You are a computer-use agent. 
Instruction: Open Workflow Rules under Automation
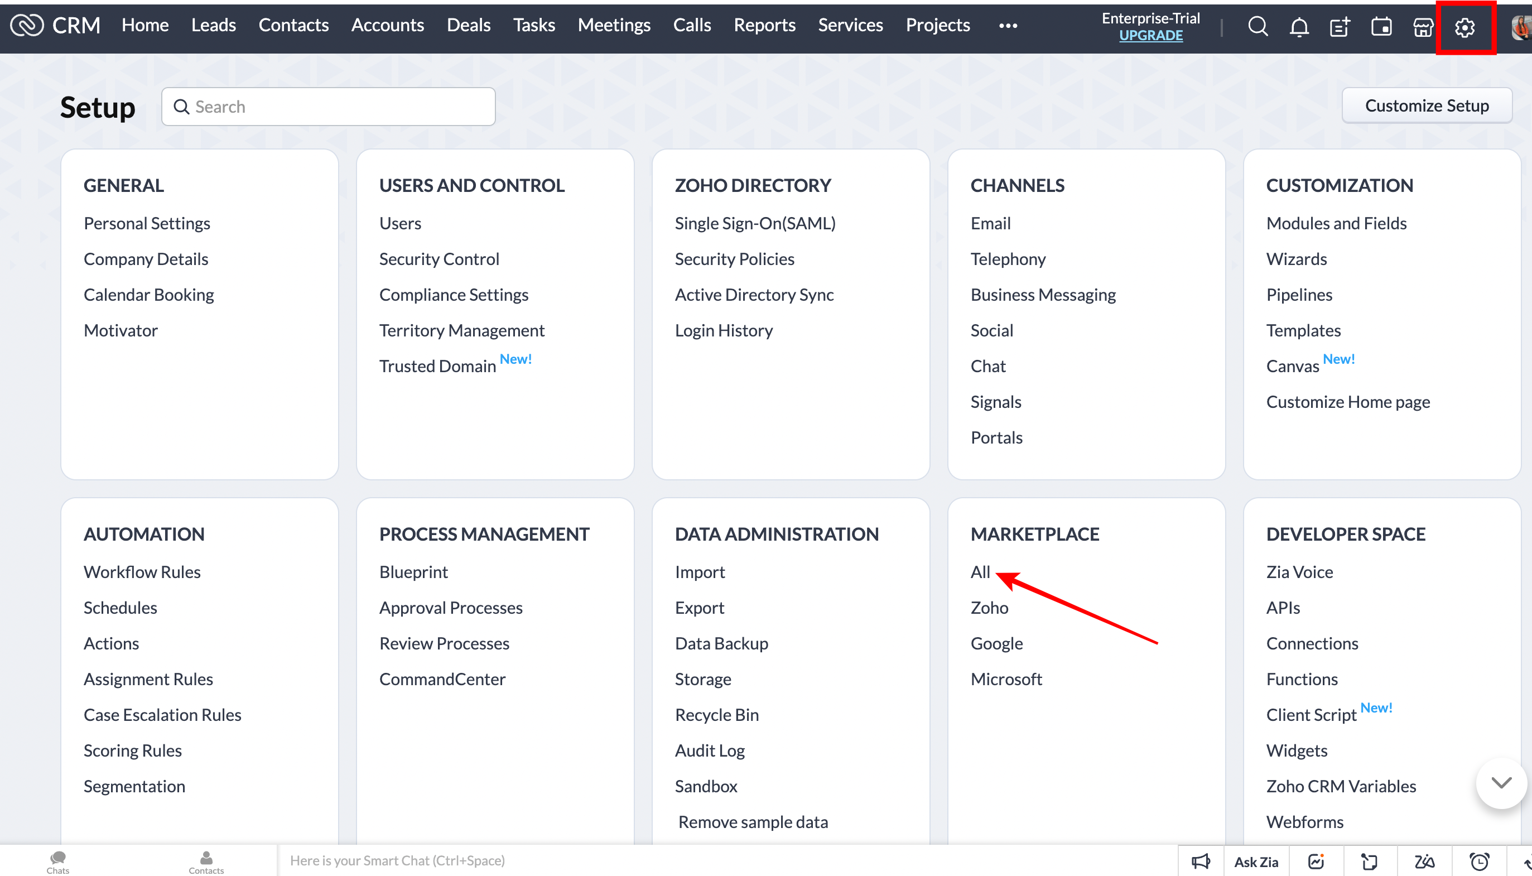point(142,571)
